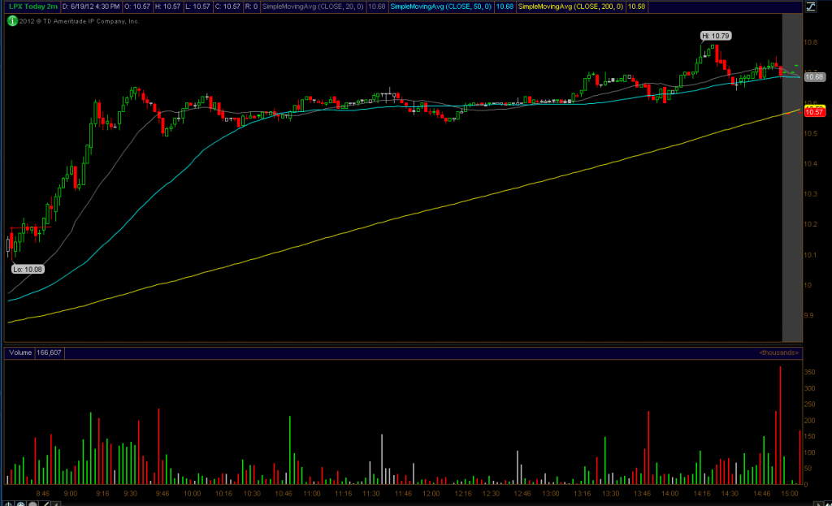Click the TD Ameritrade IP Company copyright text
832x506 pixels.
[78, 21]
